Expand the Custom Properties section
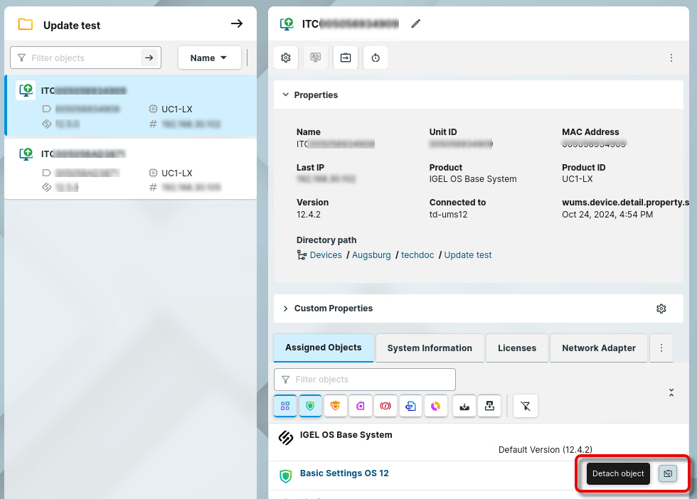The width and height of the screenshot is (697, 499). pyautogui.click(x=286, y=308)
